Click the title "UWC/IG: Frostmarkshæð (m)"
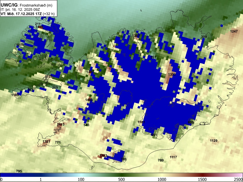This screenshot has width=243, height=182. pos(27,5)
